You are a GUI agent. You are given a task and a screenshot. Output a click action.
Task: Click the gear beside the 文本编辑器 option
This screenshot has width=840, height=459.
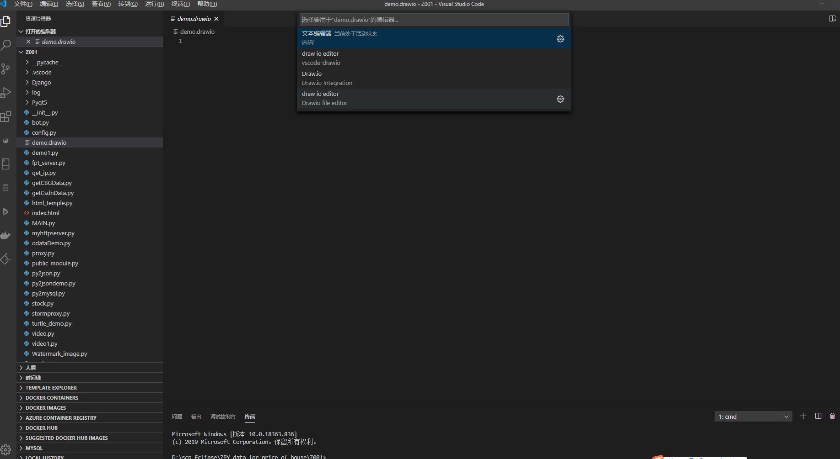(560, 39)
